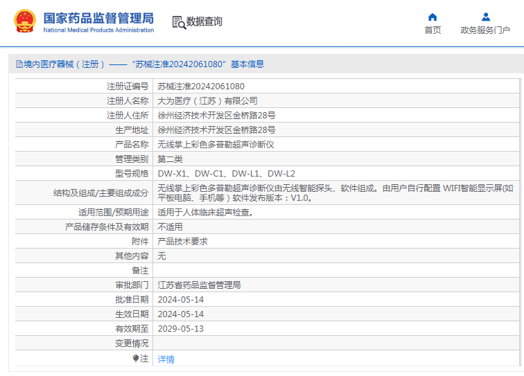Select 大为医疗(江苏)有限公司 value
The image size is (524, 376).
point(207,101)
